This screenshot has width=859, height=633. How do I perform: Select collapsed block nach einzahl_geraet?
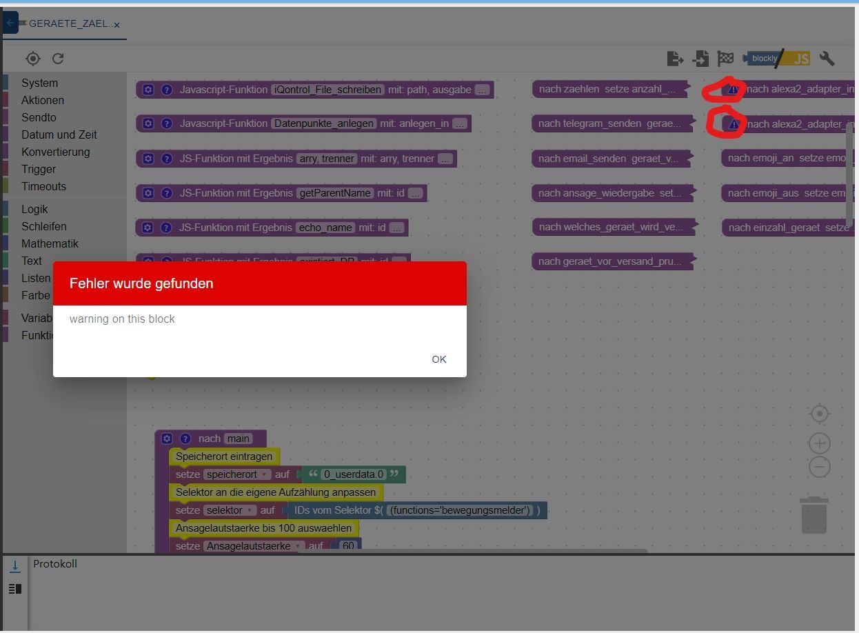point(789,227)
